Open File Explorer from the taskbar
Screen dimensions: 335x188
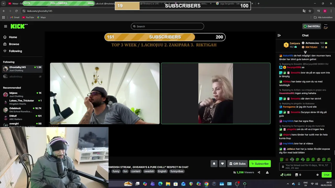pyautogui.click(x=168, y=184)
